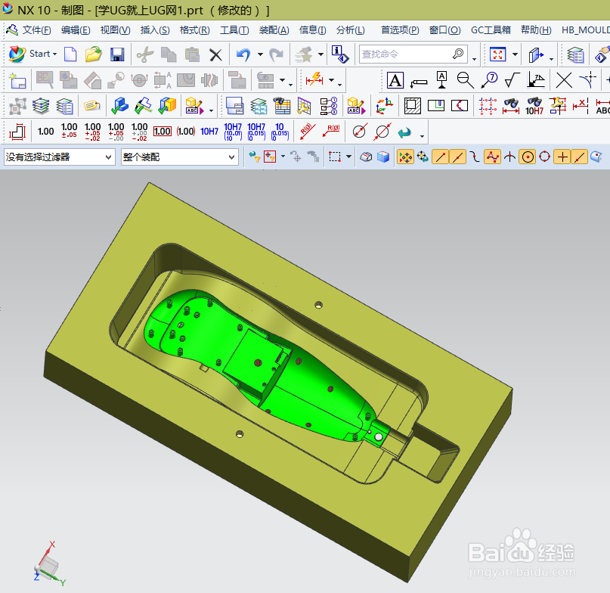Viewport: 610px width, 593px height.
Task: Apply the 10H7 fit tolerance style
Action: [x=209, y=131]
